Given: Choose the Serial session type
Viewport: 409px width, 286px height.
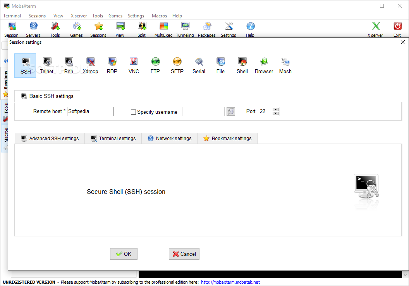Looking at the screenshot, I should point(199,66).
